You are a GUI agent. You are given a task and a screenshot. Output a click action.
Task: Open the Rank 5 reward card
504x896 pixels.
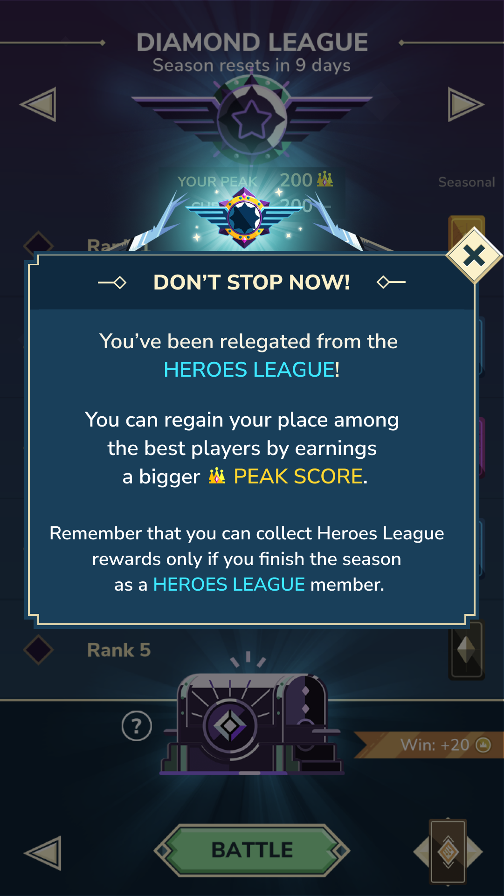coord(466,649)
